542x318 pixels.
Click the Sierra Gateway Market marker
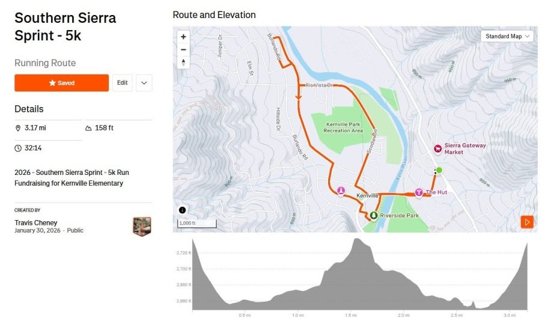(438, 148)
